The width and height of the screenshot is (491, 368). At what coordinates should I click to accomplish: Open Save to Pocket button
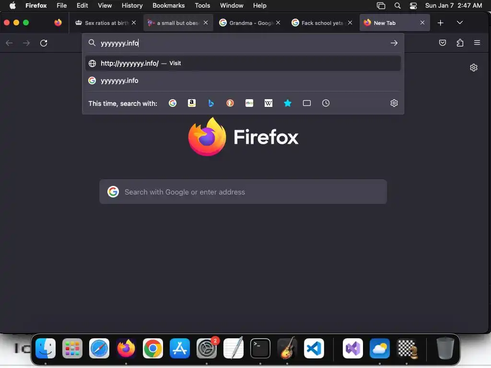click(x=443, y=43)
